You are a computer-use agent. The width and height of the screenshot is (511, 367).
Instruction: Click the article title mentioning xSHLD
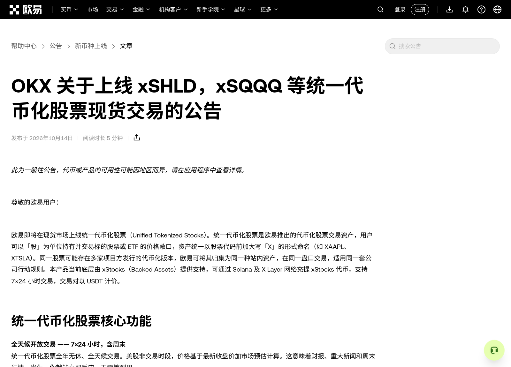click(x=187, y=98)
